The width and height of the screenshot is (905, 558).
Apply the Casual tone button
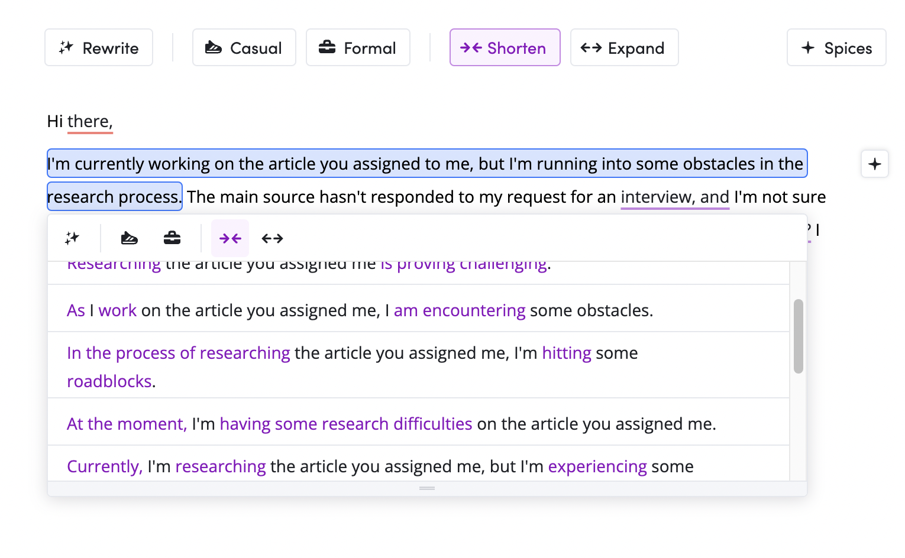tap(244, 47)
